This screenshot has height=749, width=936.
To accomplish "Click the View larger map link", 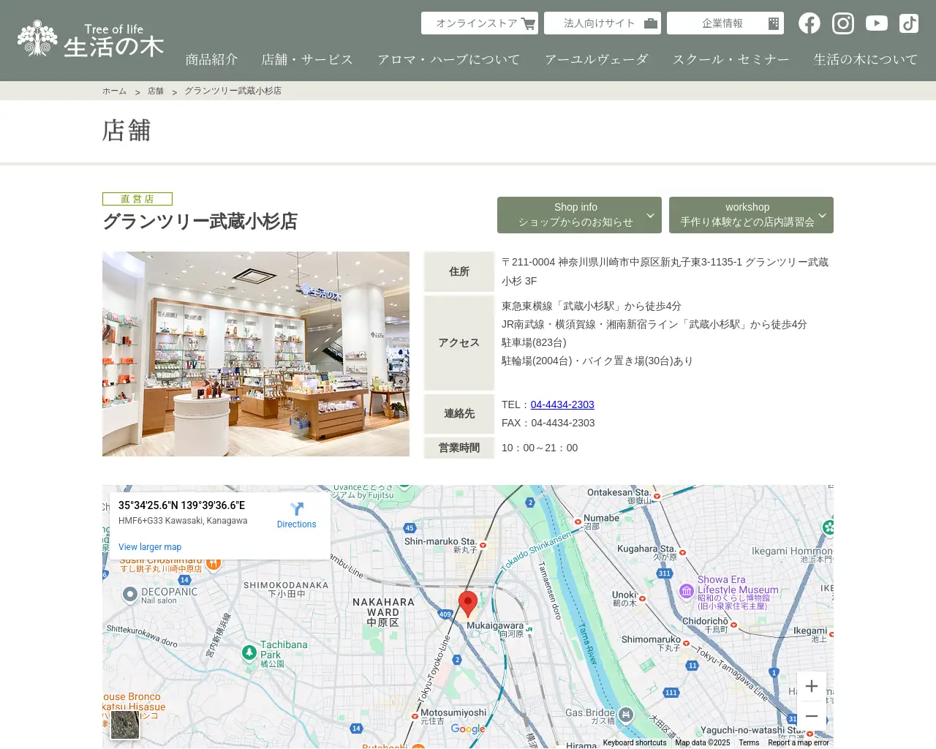I will click(149, 546).
